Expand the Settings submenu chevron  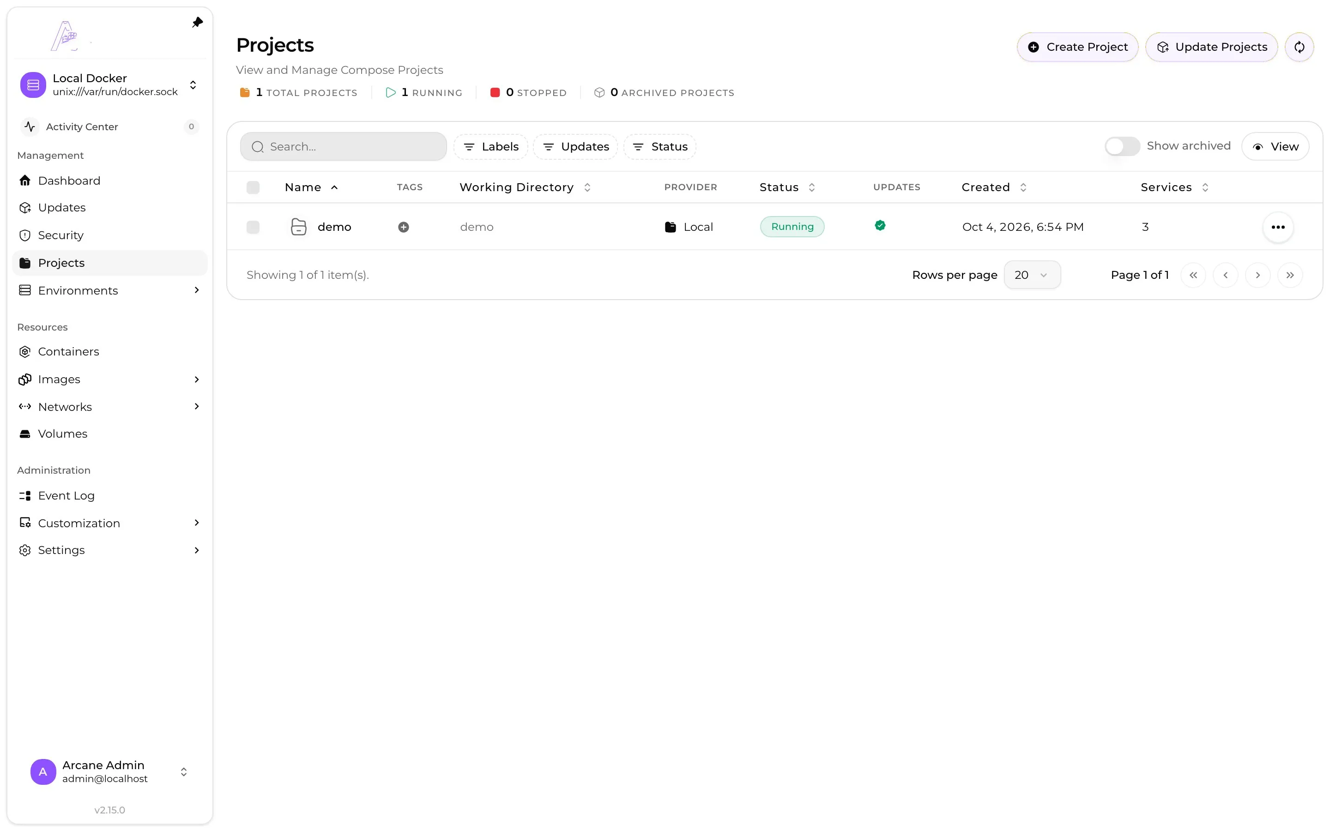pyautogui.click(x=197, y=550)
